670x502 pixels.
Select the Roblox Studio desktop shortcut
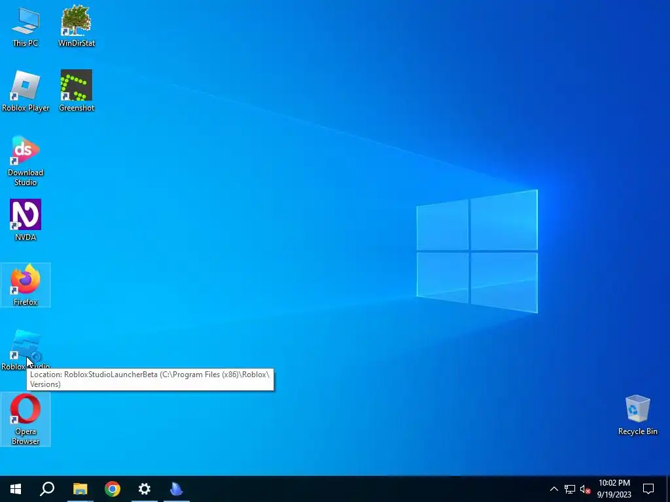[x=26, y=350]
